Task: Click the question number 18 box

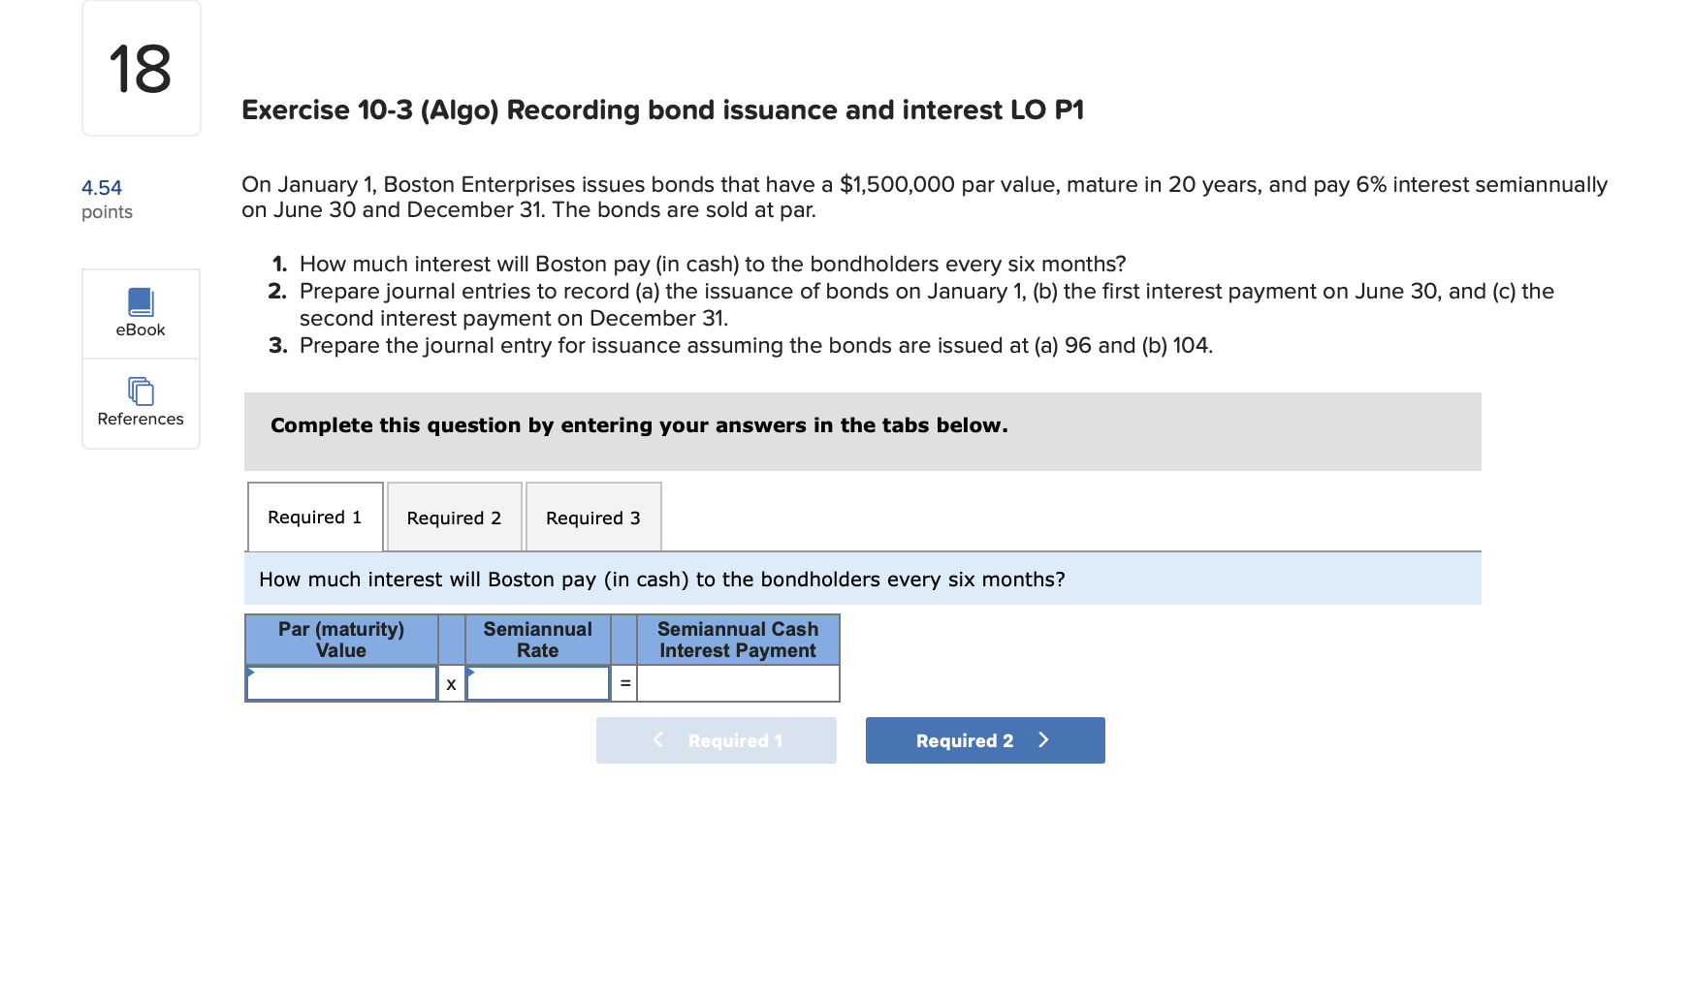Action: coord(141,68)
